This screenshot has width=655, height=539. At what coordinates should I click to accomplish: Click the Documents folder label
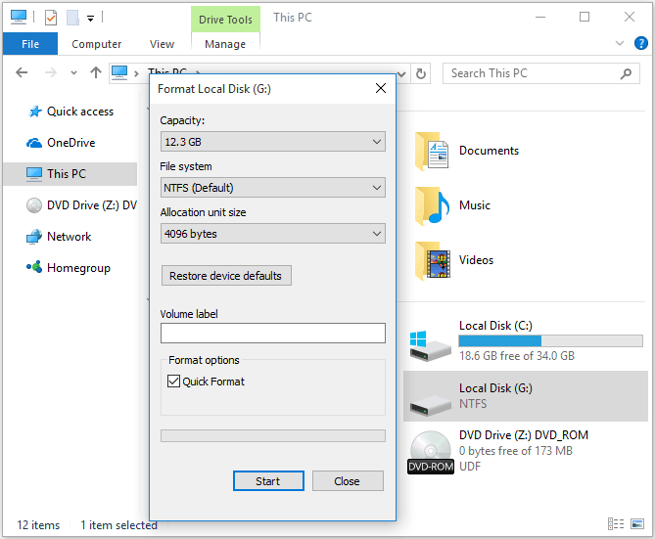click(x=489, y=151)
